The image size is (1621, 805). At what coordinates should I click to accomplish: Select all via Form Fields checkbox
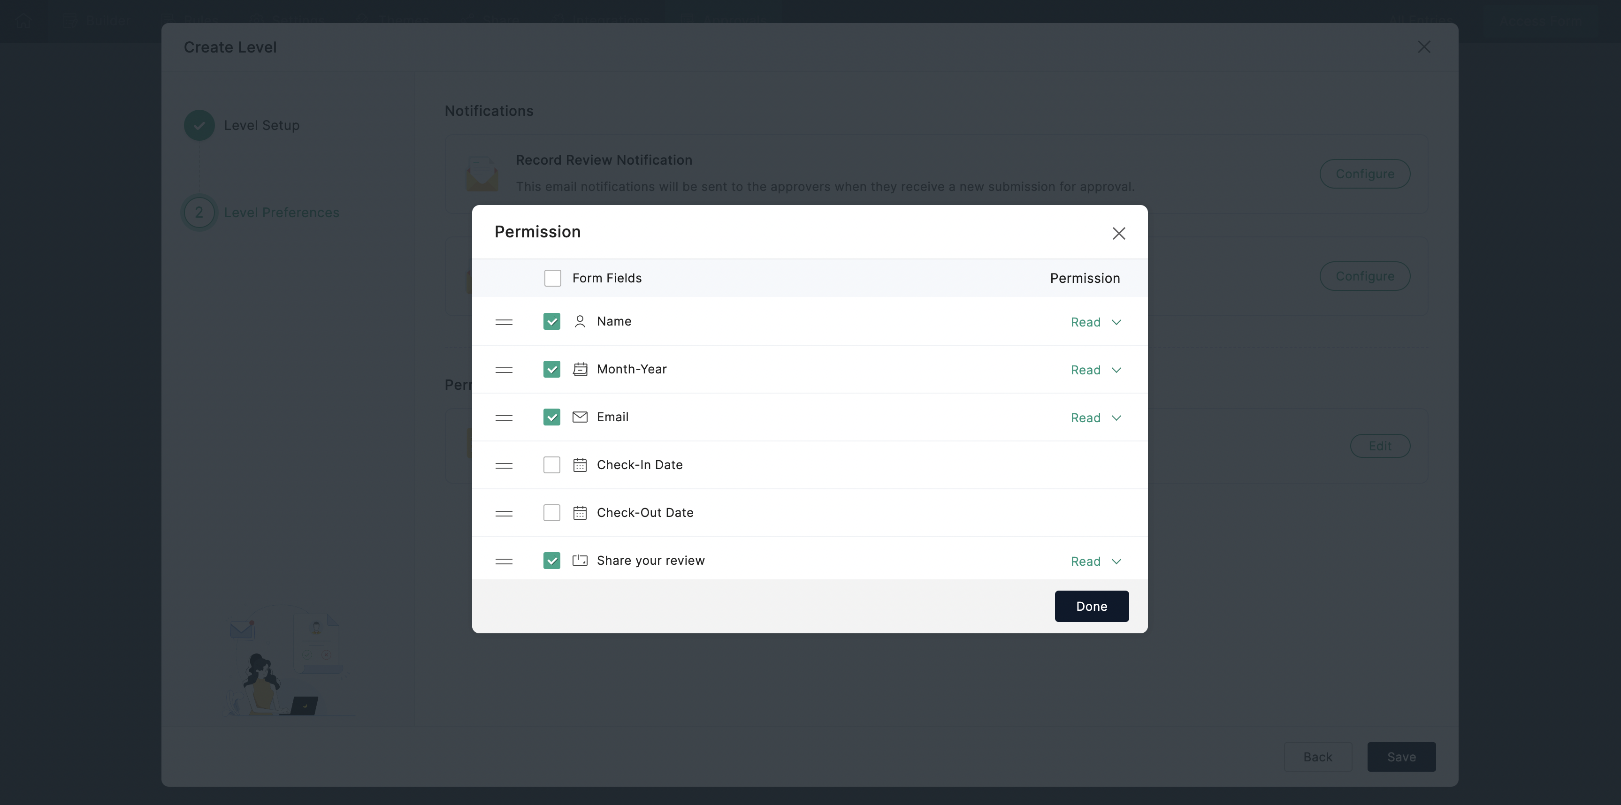point(552,278)
